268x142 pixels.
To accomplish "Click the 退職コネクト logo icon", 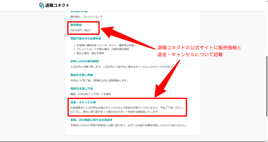I will coord(42,5).
